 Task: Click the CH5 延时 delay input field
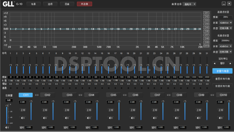point(117,127)
